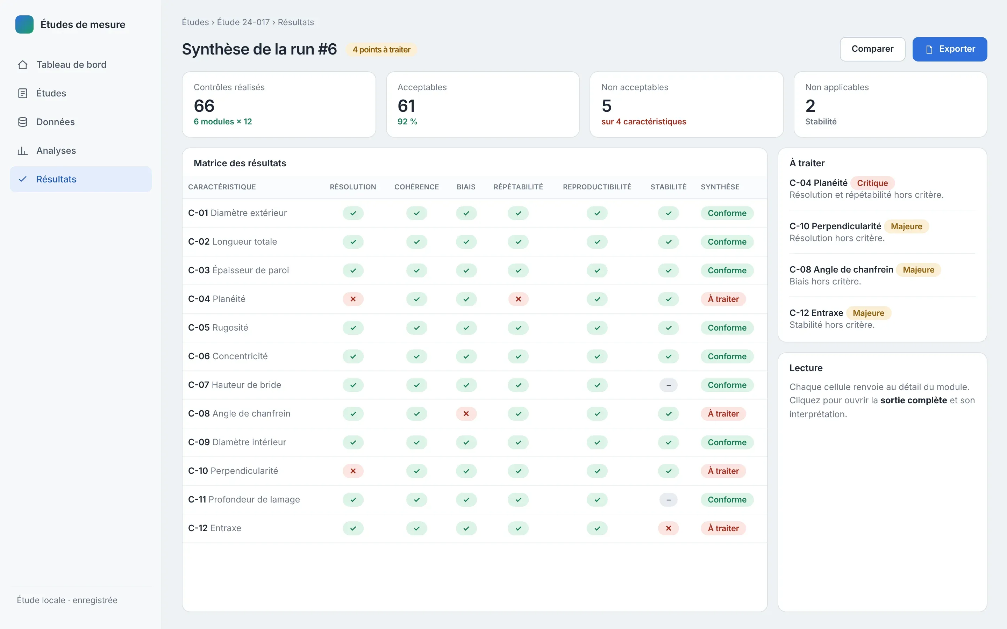
Task: Select the C-03 Épaisseur de paroi row label
Action: point(238,270)
